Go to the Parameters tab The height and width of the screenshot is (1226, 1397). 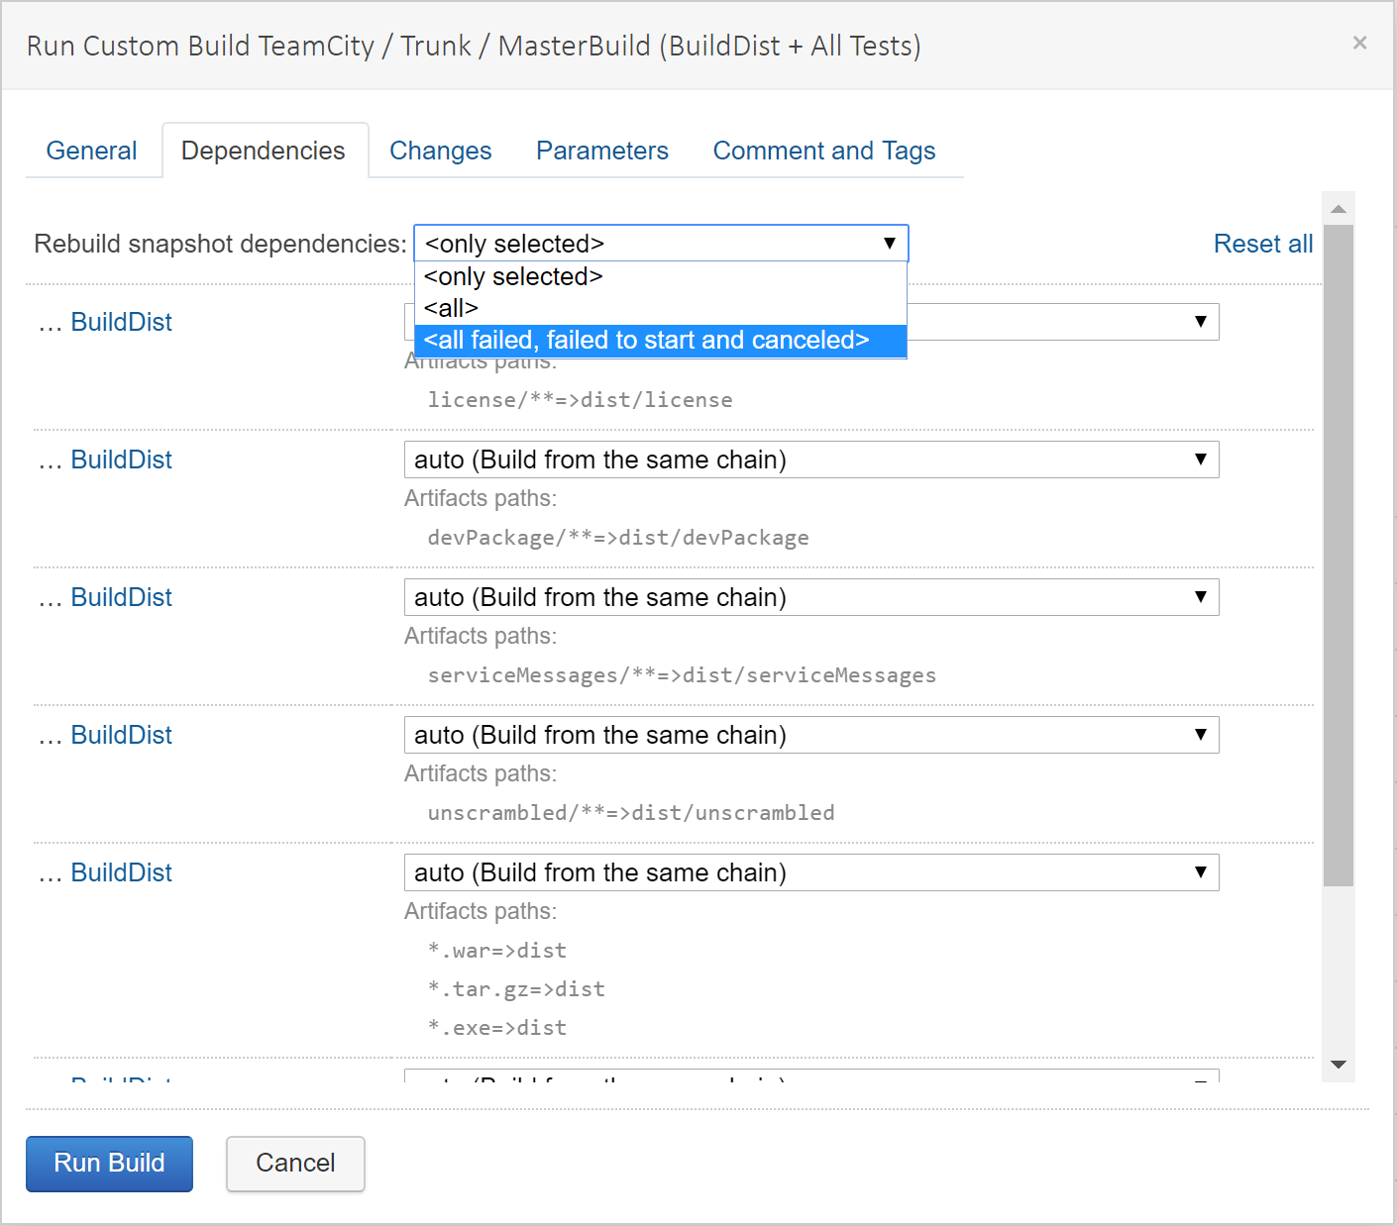(602, 151)
